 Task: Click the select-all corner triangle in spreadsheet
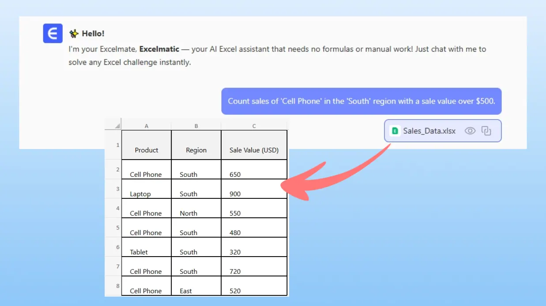click(117, 126)
